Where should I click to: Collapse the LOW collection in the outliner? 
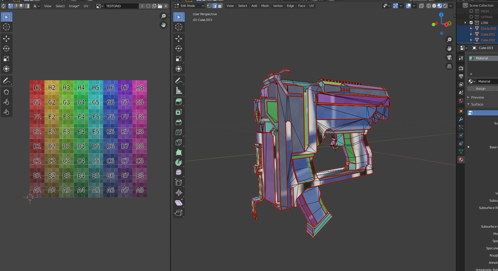(465, 23)
